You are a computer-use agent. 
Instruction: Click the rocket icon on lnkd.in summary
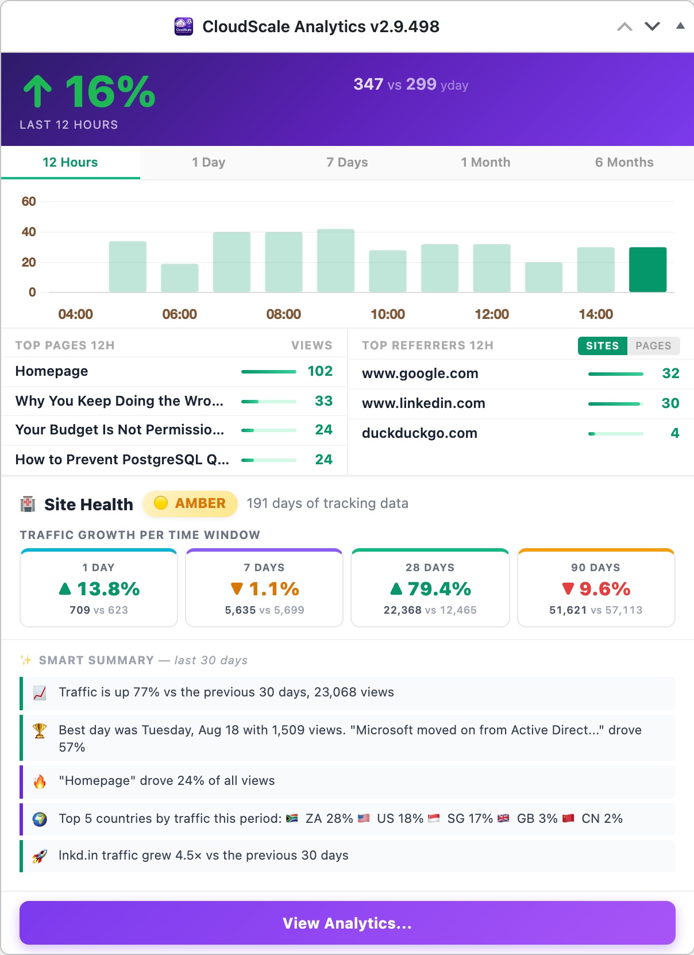pos(40,856)
